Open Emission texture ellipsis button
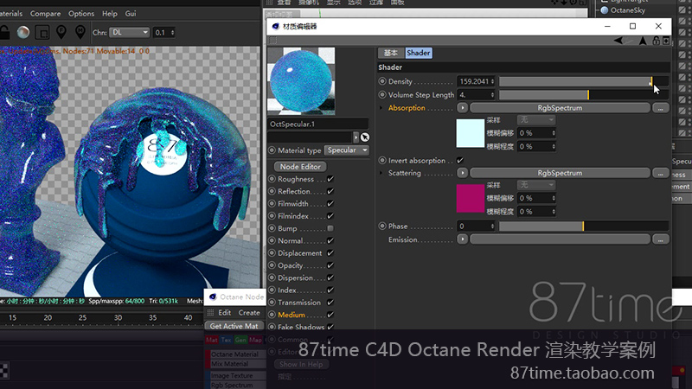The height and width of the screenshot is (389, 692). point(660,239)
